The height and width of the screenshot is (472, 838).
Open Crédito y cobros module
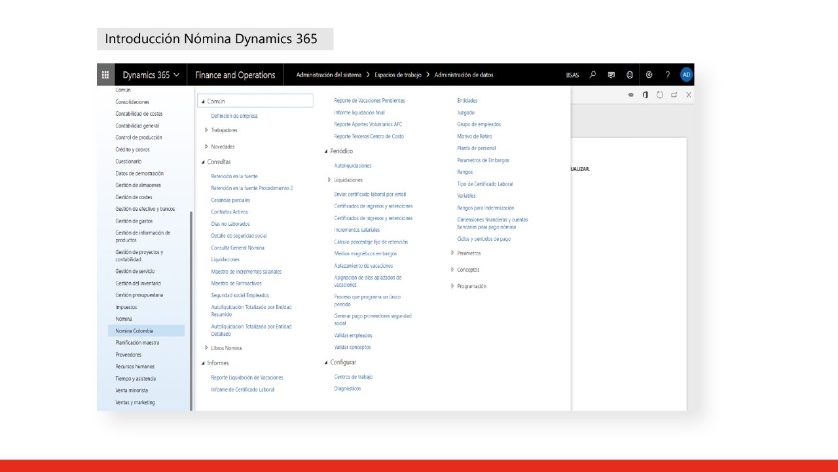click(x=132, y=150)
